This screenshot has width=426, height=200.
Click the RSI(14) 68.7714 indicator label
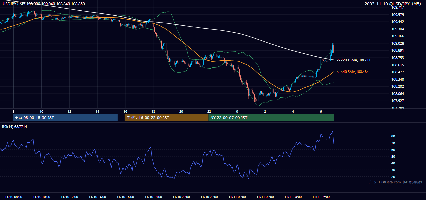coord(15,127)
